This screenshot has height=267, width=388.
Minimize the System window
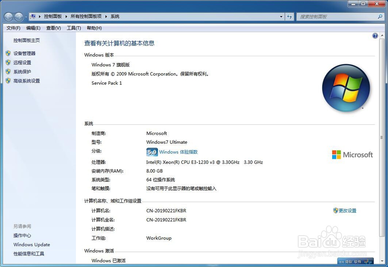click(353, 4)
